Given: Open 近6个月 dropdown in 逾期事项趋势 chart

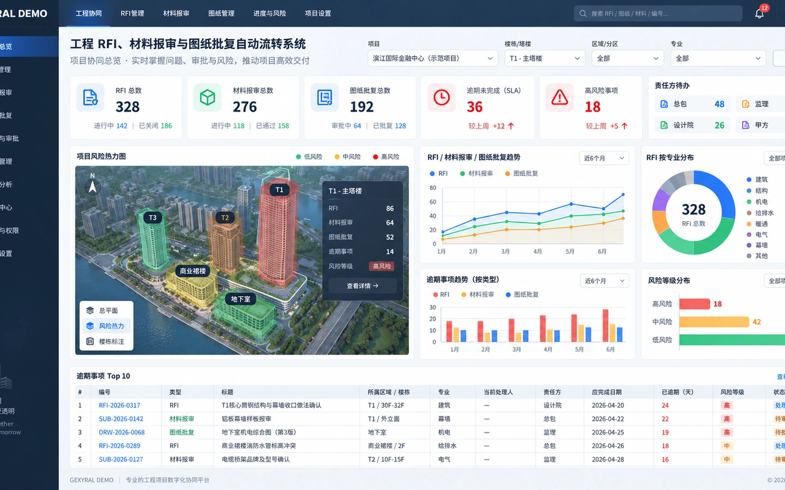Looking at the screenshot, I should (x=604, y=281).
